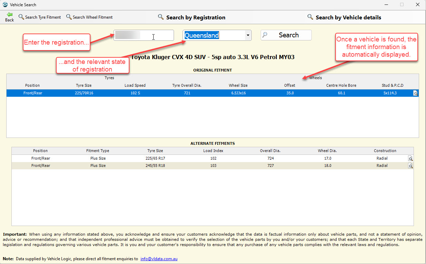Image resolution: width=426 pixels, height=264 pixels.
Task: Click the registration input field
Action: click(x=144, y=35)
